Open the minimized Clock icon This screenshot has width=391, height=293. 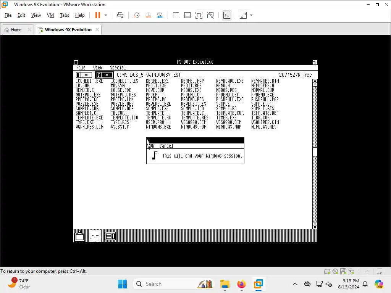click(x=95, y=236)
